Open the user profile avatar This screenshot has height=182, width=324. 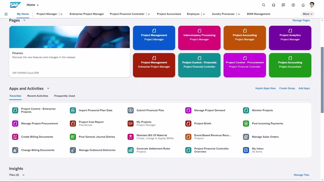[312, 5]
